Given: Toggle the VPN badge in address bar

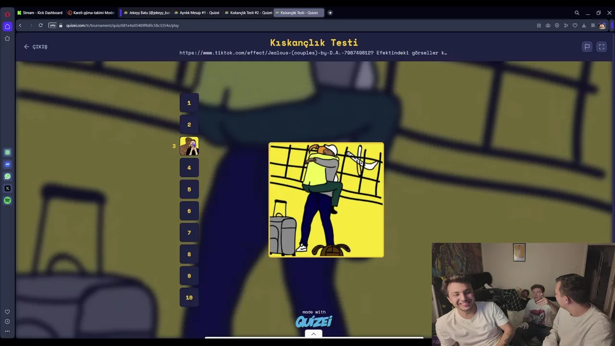Looking at the screenshot, I should click(x=52, y=25).
